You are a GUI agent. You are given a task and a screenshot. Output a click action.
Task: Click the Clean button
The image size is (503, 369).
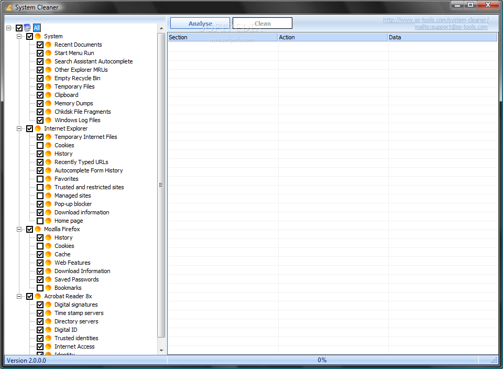[263, 24]
